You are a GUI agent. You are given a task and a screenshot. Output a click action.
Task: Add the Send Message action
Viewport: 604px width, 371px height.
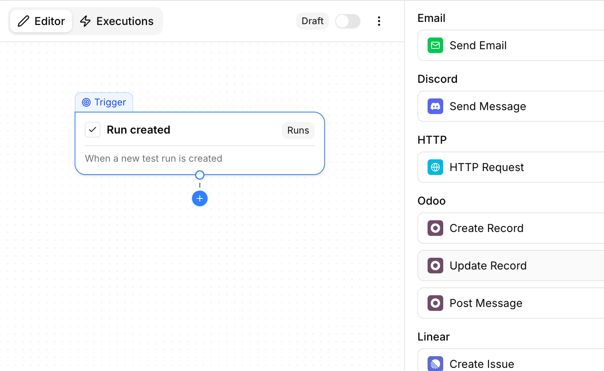coord(487,106)
